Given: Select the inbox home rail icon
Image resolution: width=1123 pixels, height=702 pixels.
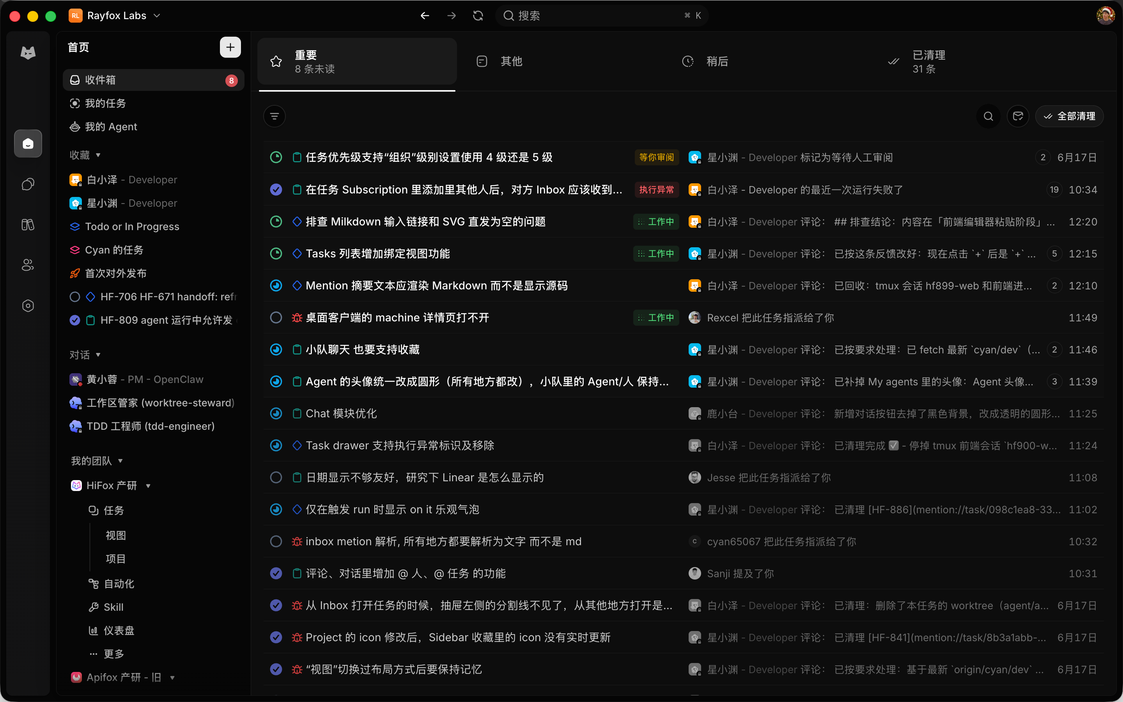Looking at the screenshot, I should tap(28, 144).
